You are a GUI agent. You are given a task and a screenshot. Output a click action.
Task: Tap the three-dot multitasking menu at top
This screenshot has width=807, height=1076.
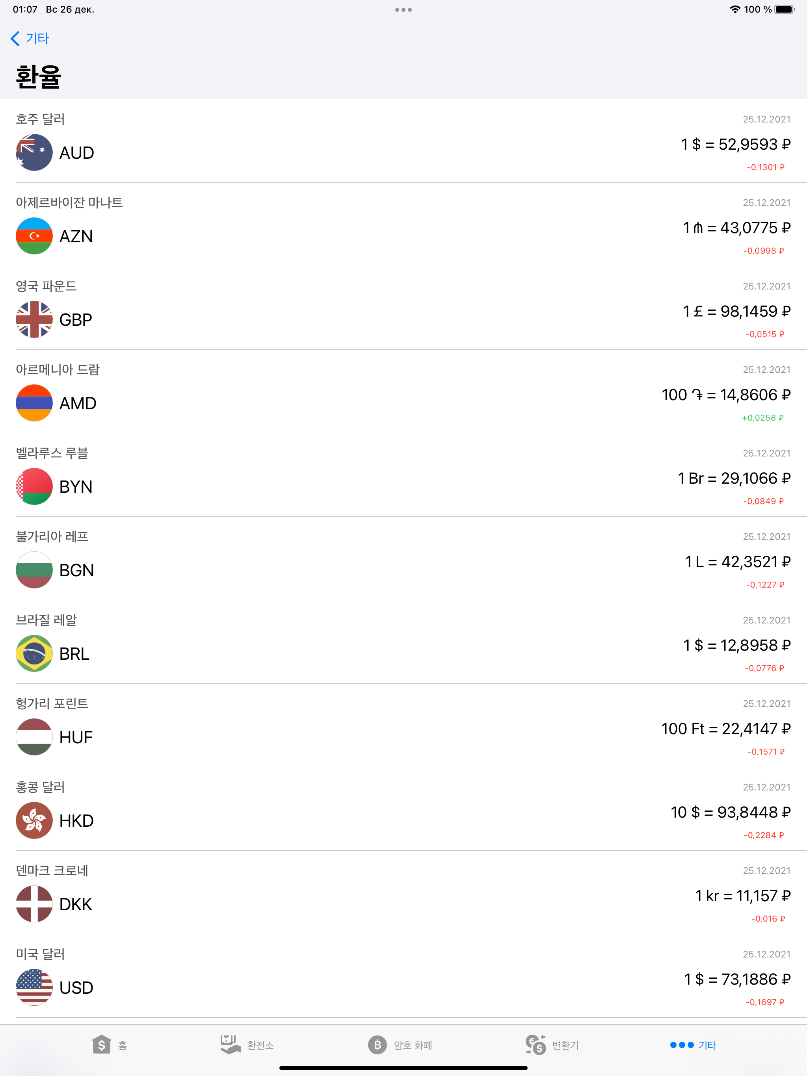tap(403, 10)
